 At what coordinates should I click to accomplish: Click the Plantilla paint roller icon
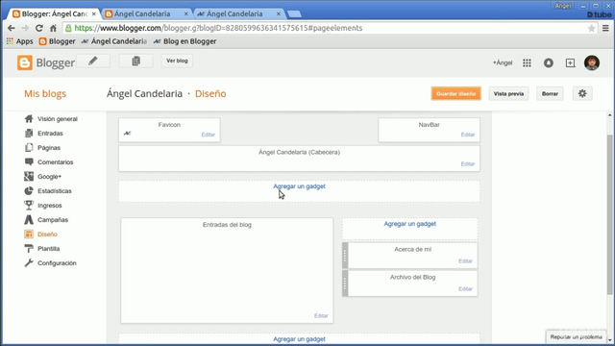pos(29,248)
